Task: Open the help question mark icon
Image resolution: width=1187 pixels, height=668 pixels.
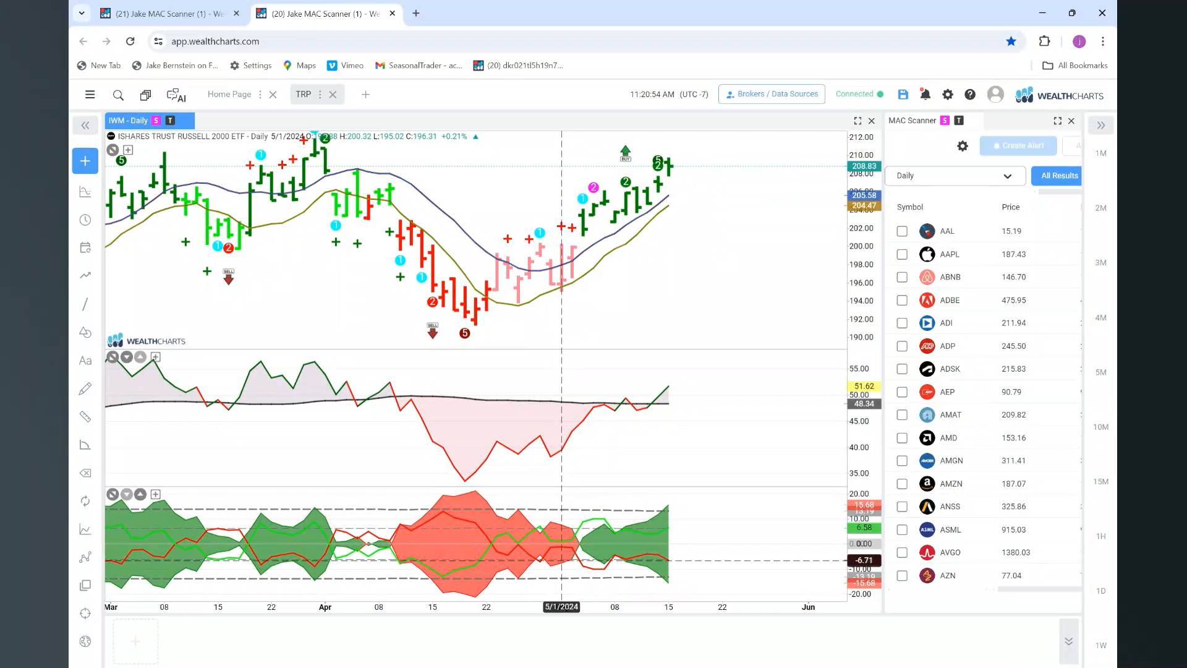Action: point(970,95)
